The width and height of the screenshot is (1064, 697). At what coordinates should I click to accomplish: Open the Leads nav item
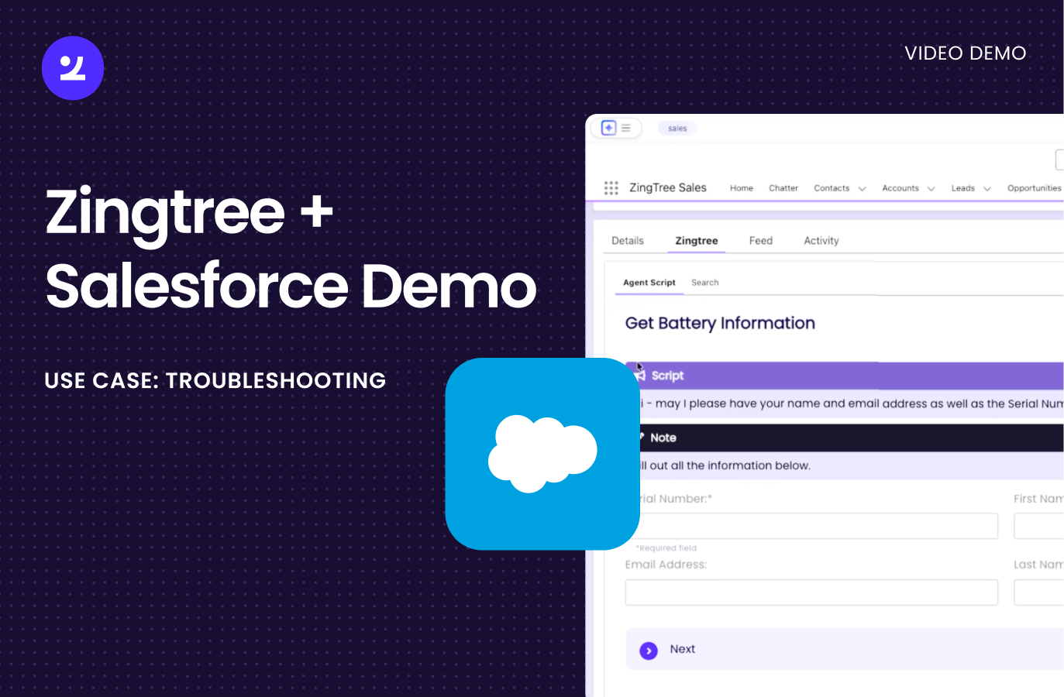click(963, 188)
